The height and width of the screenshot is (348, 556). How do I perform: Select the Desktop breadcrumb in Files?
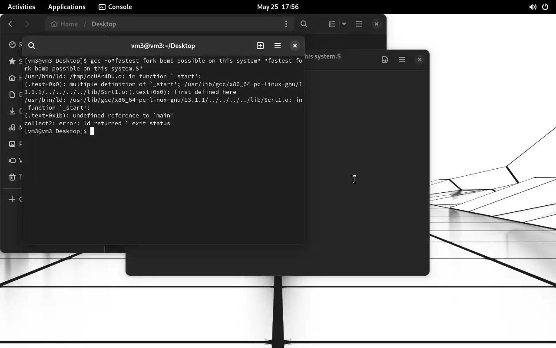point(104,24)
